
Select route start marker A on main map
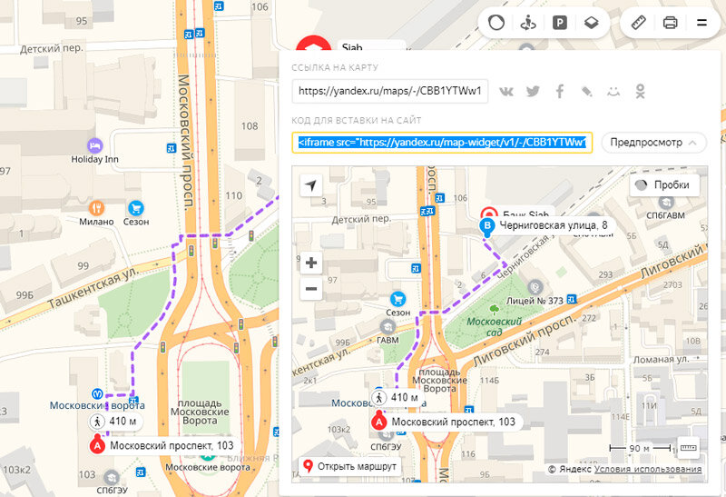[97, 445]
